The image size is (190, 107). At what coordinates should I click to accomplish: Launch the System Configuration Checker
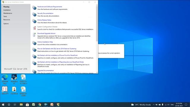click(47, 27)
